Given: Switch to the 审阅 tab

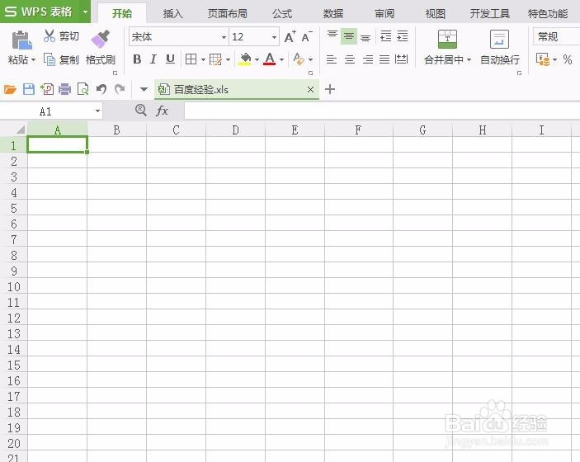Looking at the screenshot, I should tap(384, 14).
